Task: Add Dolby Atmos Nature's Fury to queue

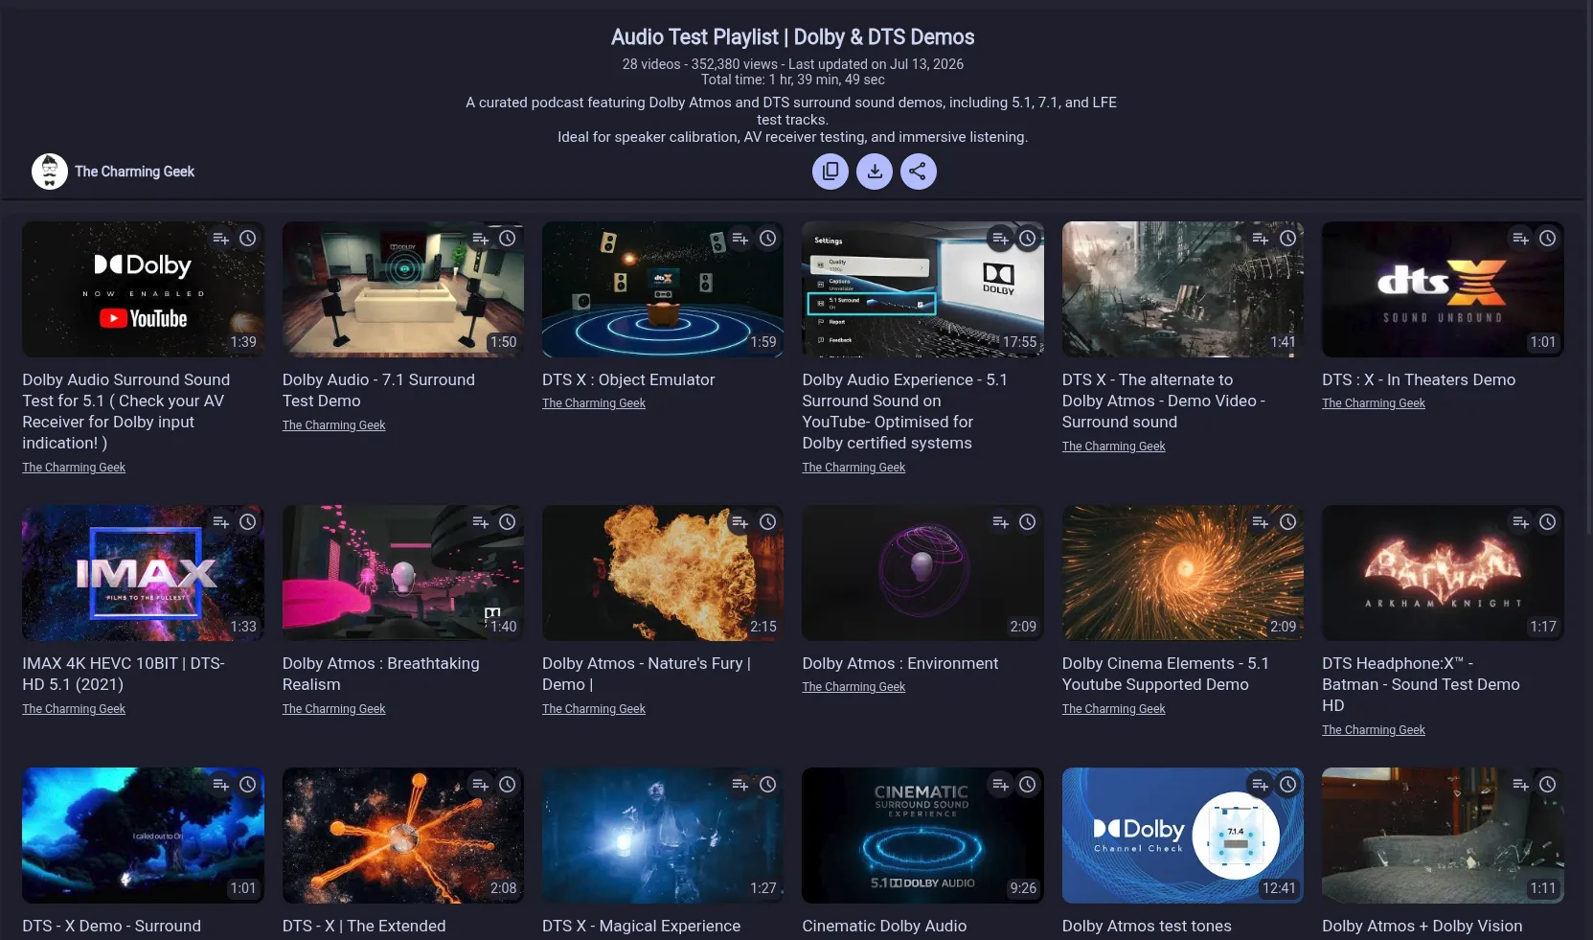Action: click(x=740, y=522)
